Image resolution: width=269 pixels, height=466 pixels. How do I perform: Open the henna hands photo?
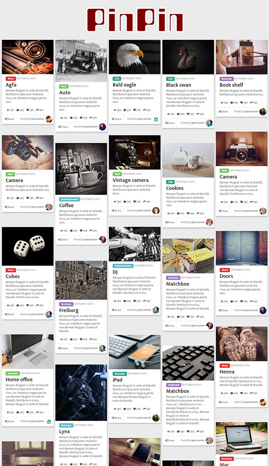click(x=242, y=344)
